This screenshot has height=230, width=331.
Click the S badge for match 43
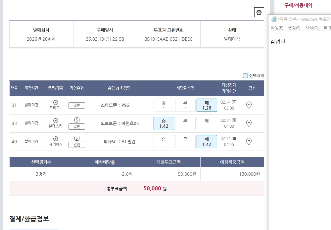(77, 120)
